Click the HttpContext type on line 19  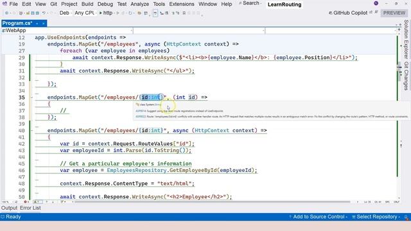184,44
